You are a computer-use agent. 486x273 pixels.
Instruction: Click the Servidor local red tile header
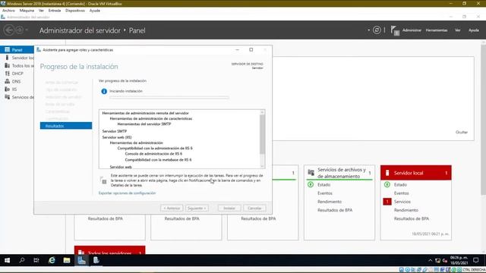point(416,173)
